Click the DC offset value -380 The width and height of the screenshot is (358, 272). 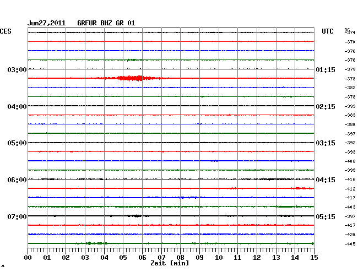click(350, 124)
